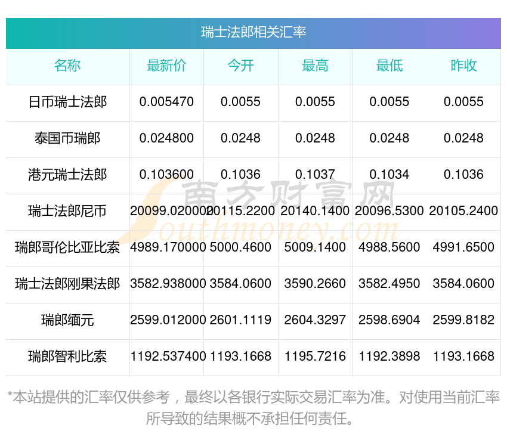Click the 瑞士法郎尼币 row name
Screen dimensions: 507x437
(x=67, y=211)
